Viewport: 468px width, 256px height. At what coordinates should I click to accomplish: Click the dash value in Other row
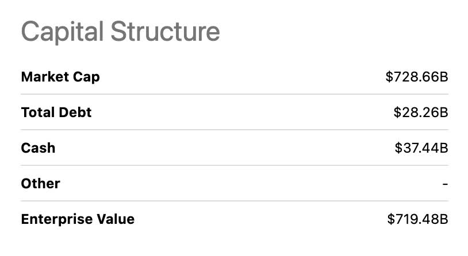(445, 184)
